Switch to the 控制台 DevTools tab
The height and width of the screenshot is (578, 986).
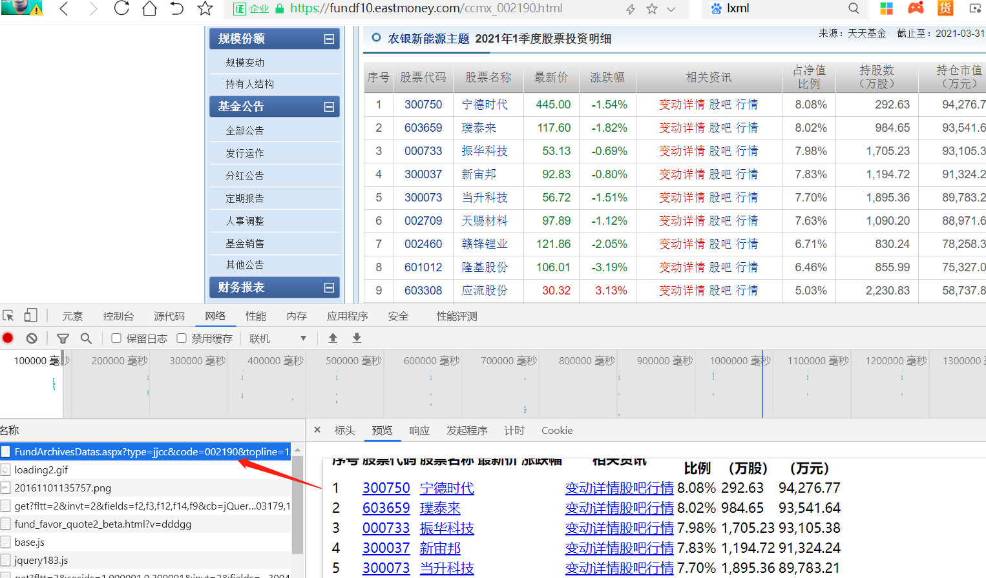click(x=118, y=316)
